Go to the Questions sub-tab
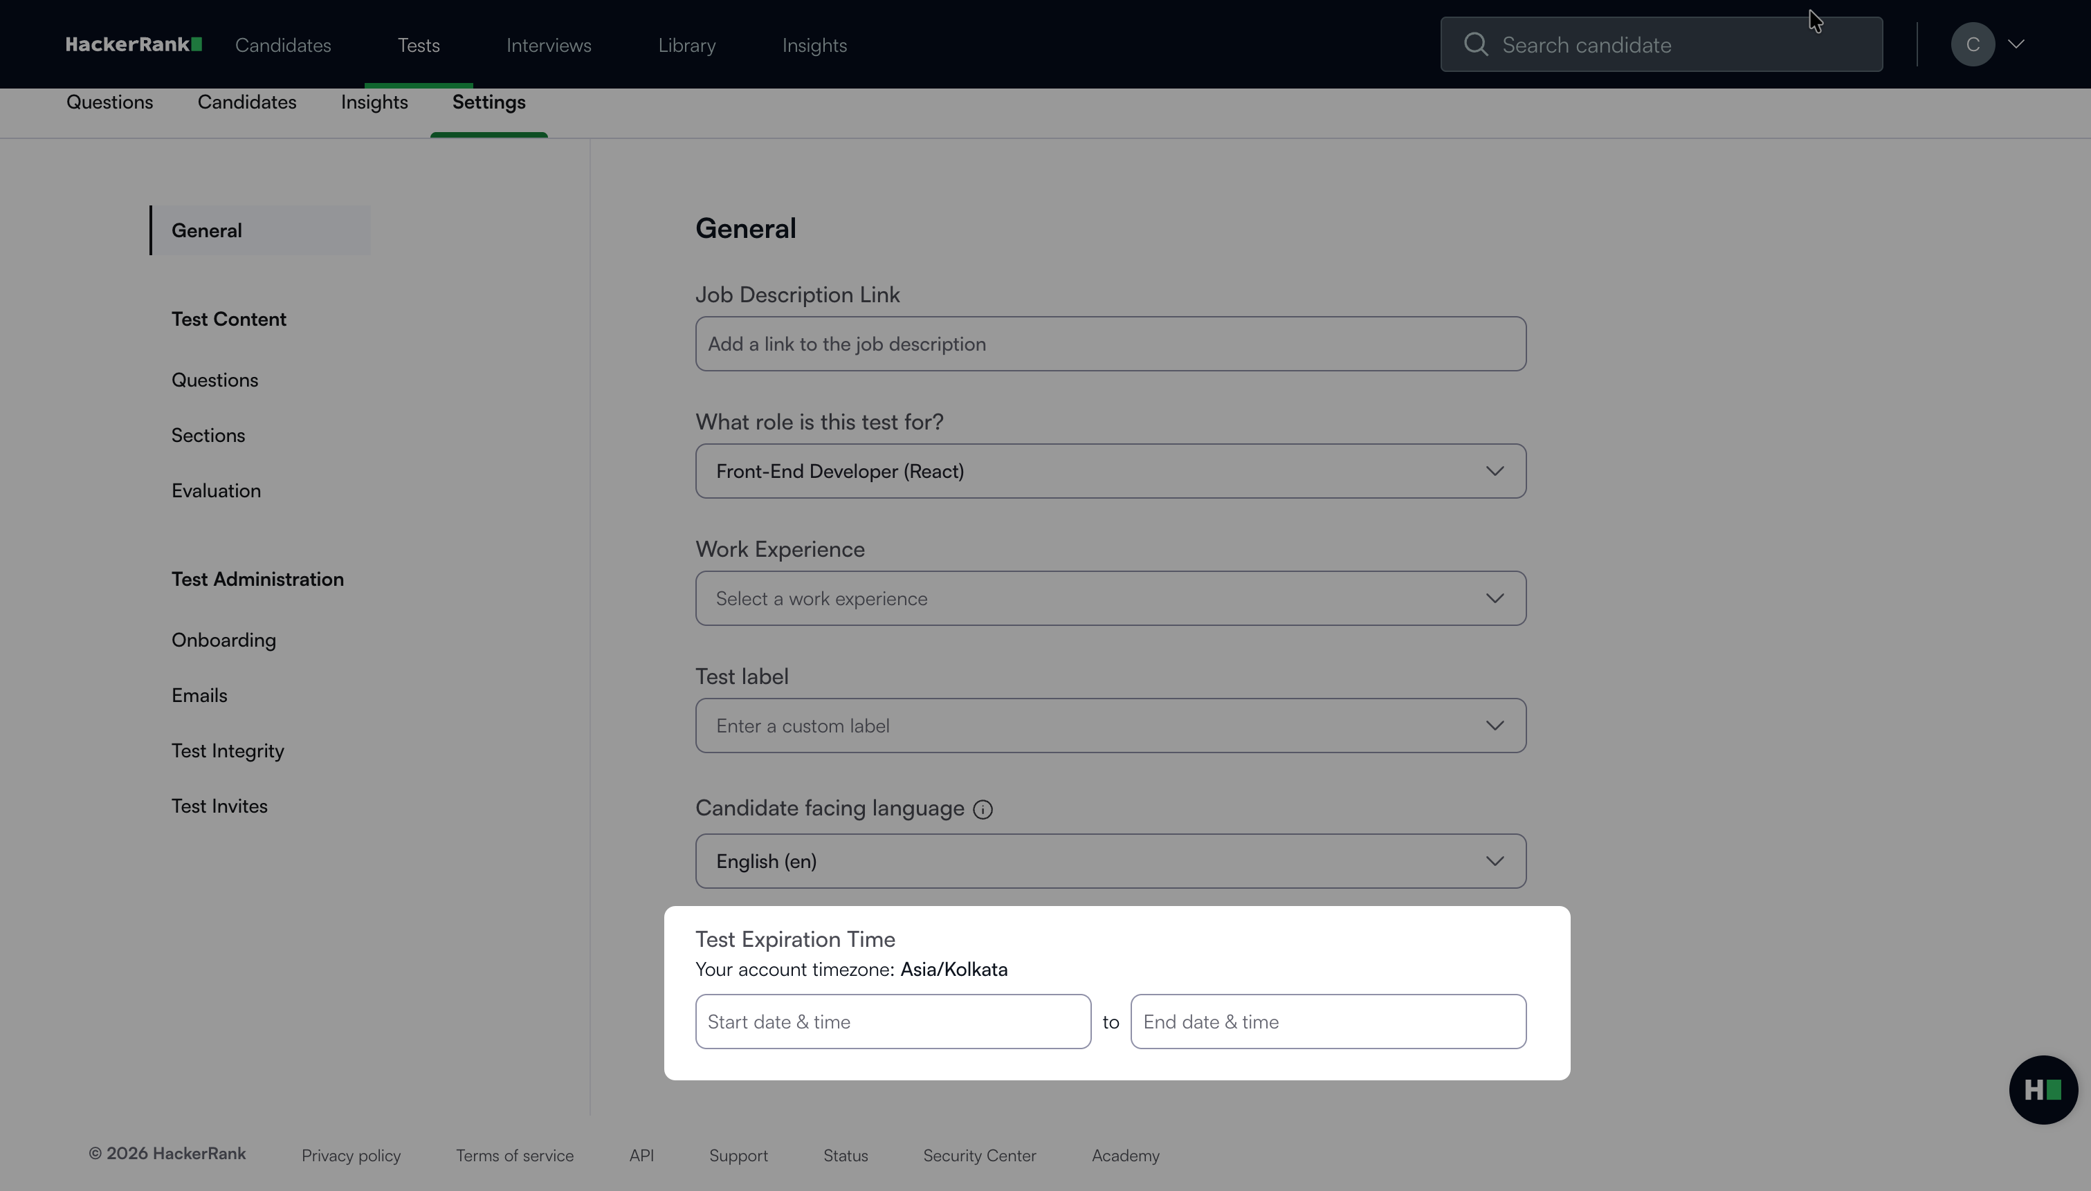 (109, 102)
